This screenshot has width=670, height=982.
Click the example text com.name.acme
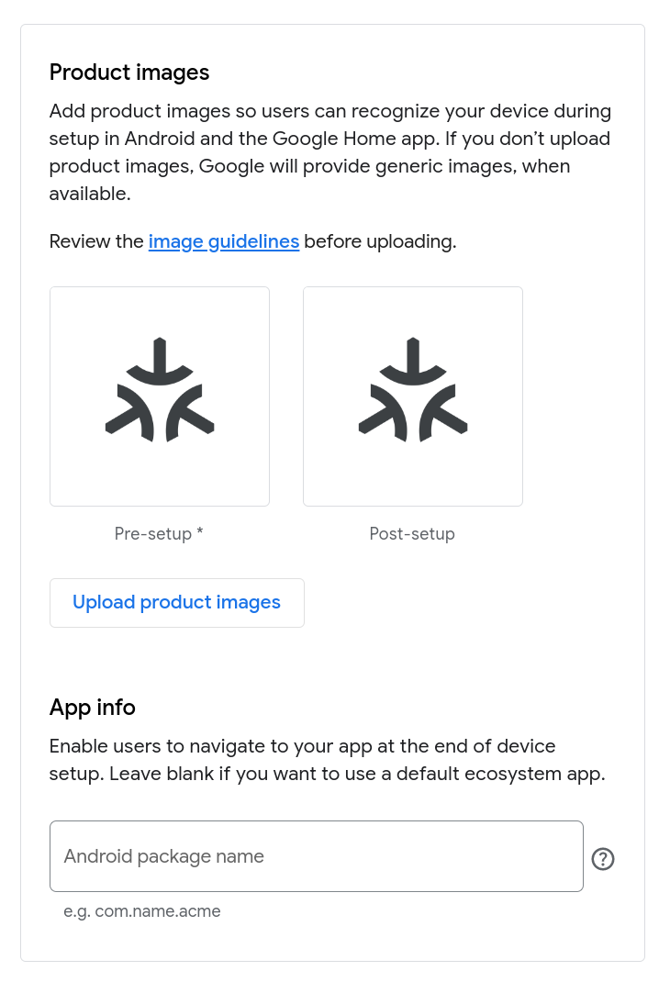pyautogui.click(x=142, y=911)
